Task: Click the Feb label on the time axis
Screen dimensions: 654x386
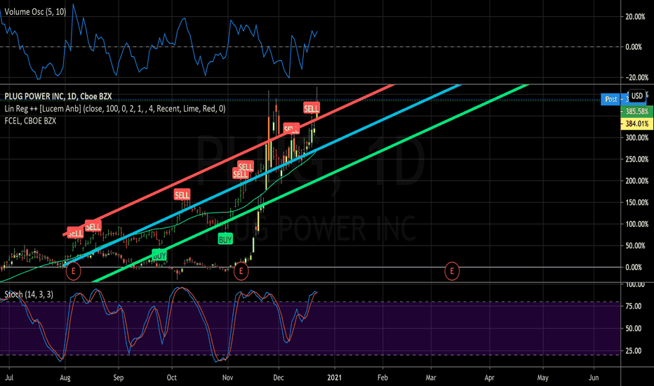Action: tap(382, 378)
